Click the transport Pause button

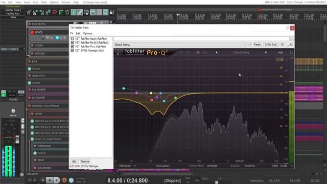[57, 180]
